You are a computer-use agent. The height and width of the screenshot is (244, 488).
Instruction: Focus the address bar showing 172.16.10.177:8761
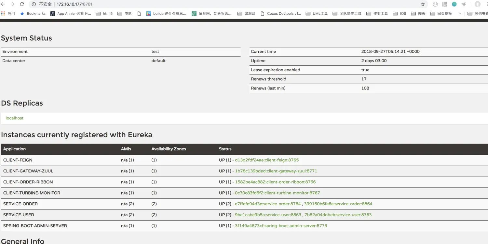228,4
